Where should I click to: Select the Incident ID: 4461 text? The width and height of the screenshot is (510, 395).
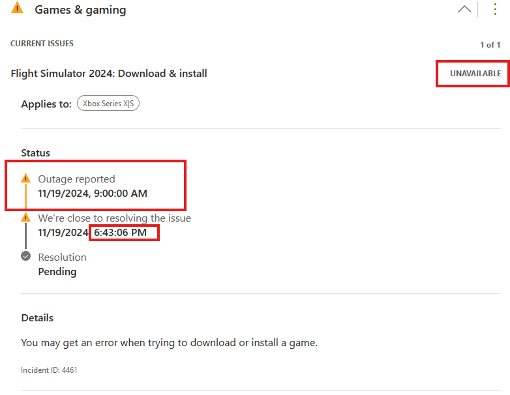coord(50,370)
